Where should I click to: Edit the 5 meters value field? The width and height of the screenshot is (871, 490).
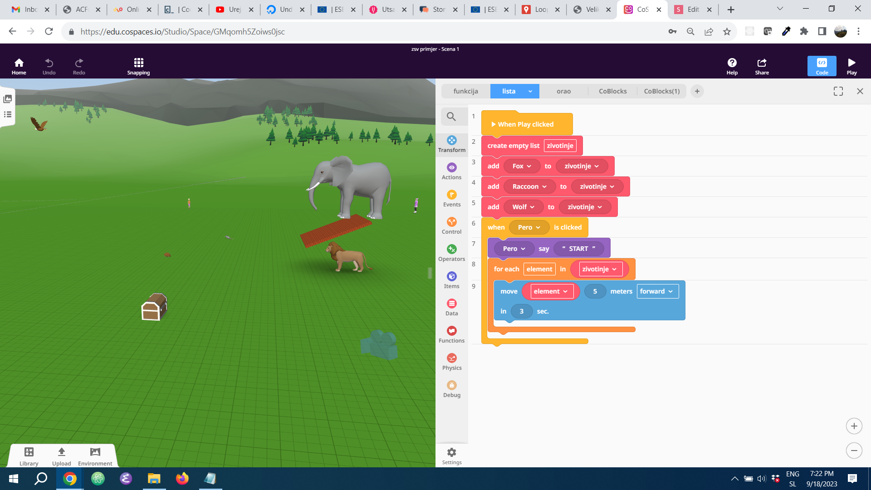tap(595, 291)
